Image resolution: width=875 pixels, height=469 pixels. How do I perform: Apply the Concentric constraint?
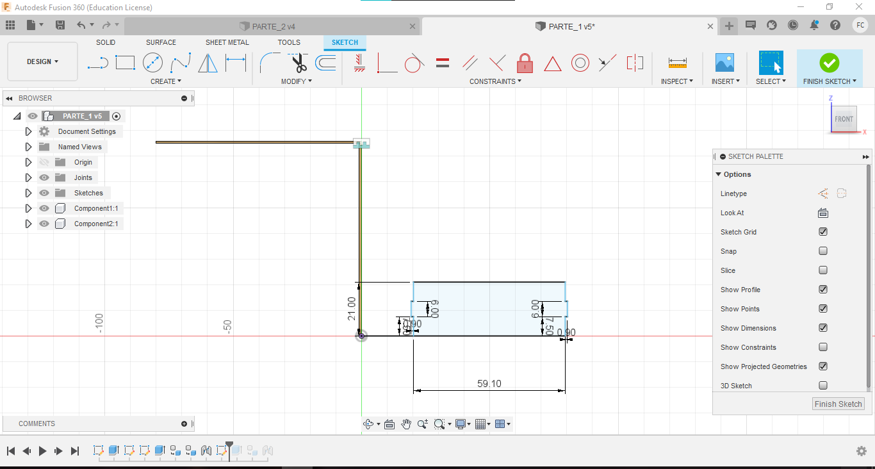(x=580, y=63)
